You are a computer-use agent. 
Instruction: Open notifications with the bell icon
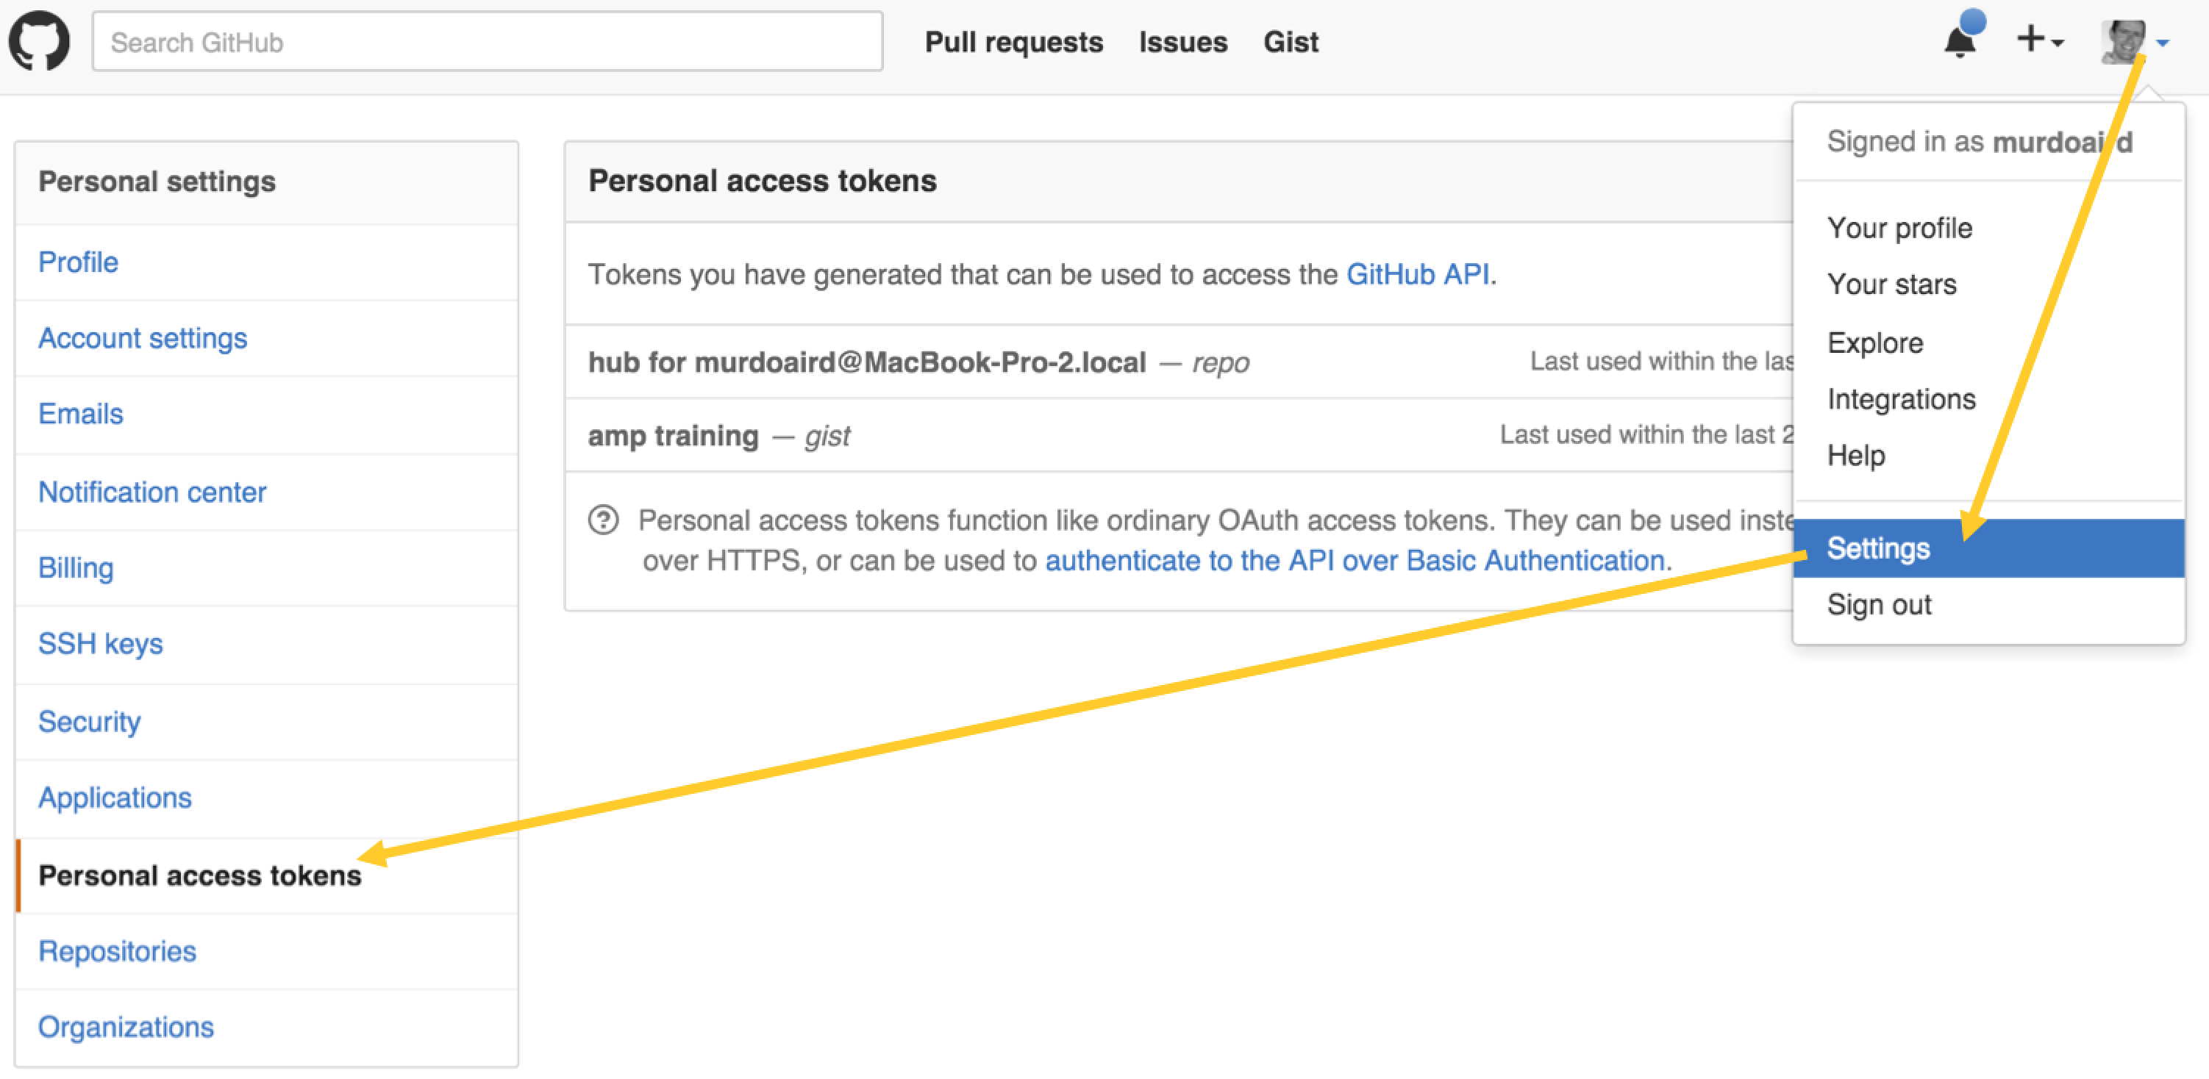tap(1961, 41)
